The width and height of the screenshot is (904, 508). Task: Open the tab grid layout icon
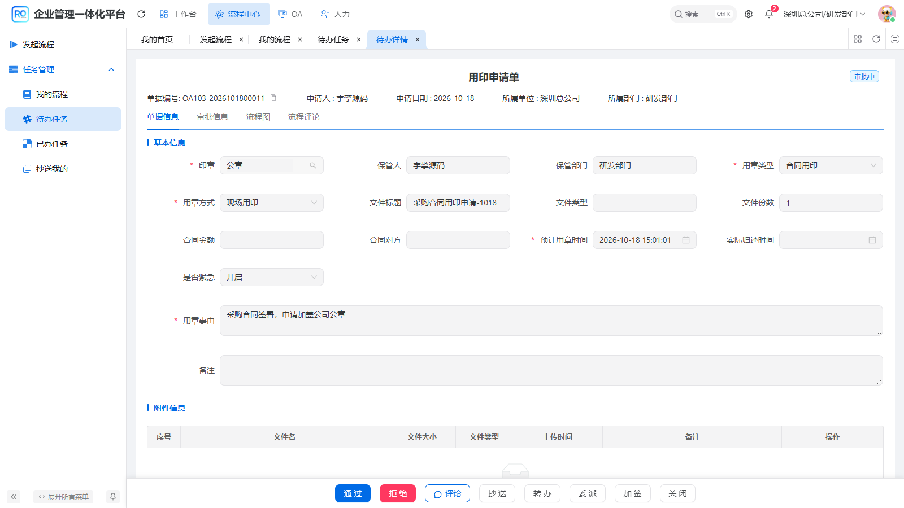[x=858, y=39]
